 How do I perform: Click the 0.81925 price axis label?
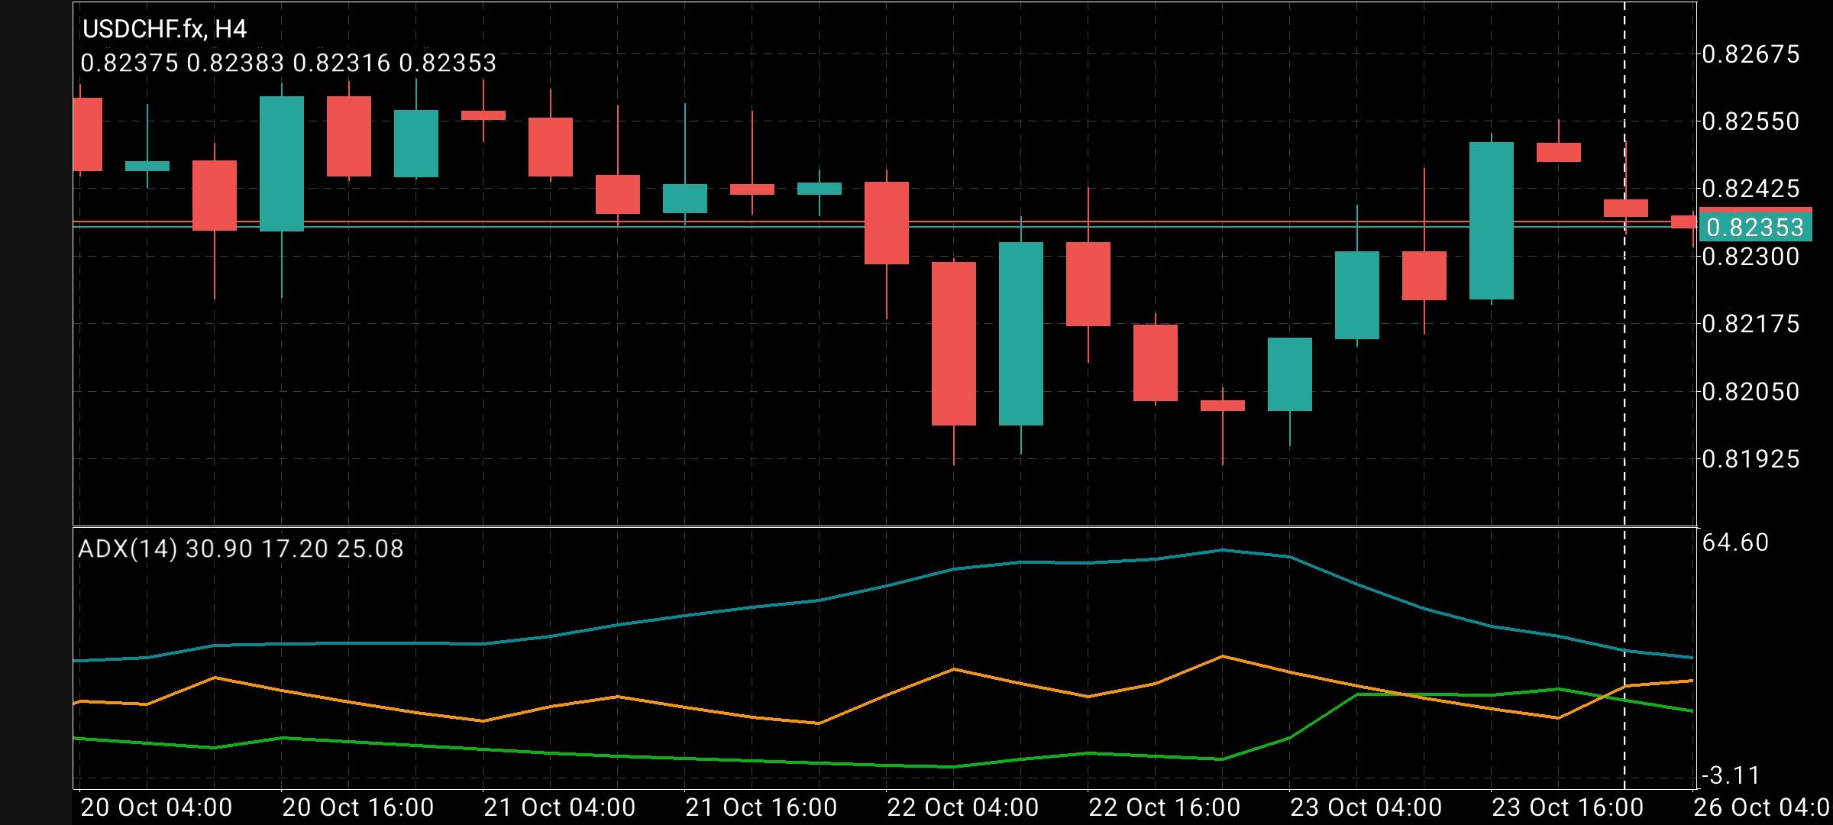pos(1751,459)
